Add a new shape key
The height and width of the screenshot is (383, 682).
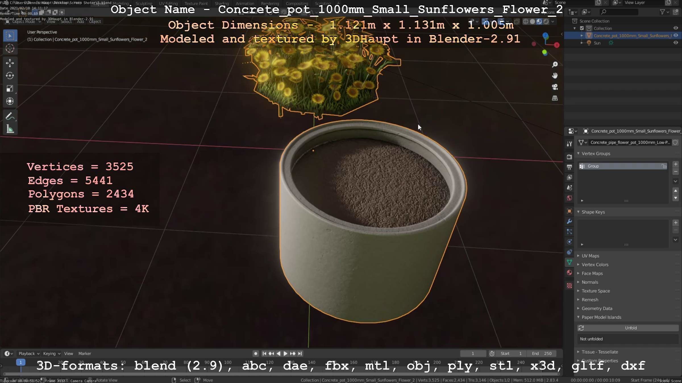coord(675,223)
